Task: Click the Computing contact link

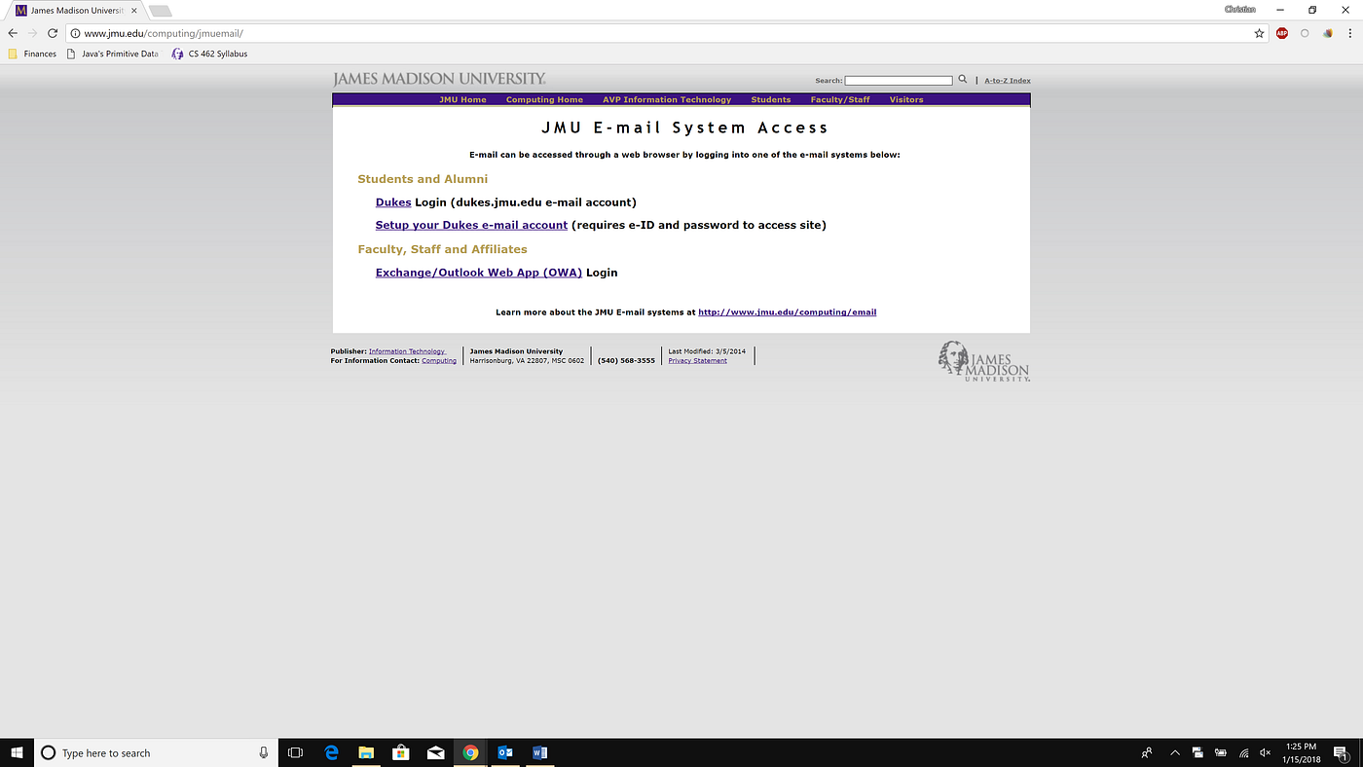Action: 439,361
